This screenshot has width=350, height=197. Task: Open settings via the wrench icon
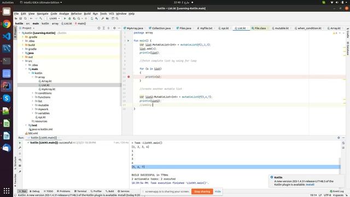pos(102,19)
